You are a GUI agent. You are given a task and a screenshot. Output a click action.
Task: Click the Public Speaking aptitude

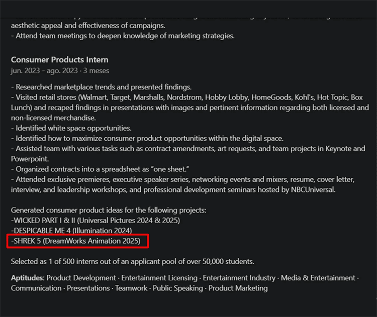[177, 288]
